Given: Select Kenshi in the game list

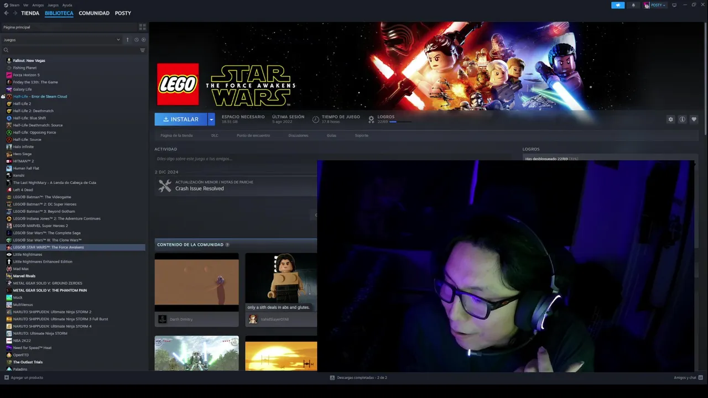Looking at the screenshot, I should 19,175.
